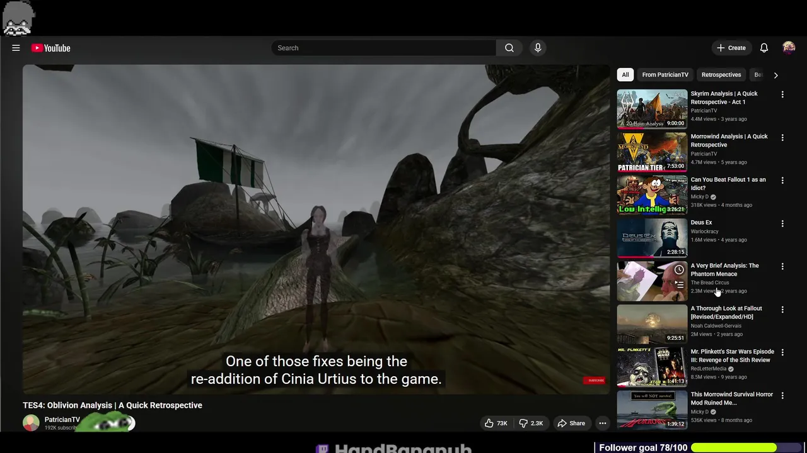The image size is (807, 453).
Task: Click the search magnifier button
Action: 509,48
